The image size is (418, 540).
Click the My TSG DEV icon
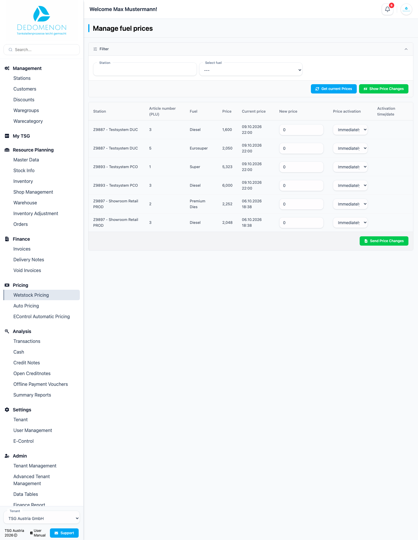tap(7, 136)
